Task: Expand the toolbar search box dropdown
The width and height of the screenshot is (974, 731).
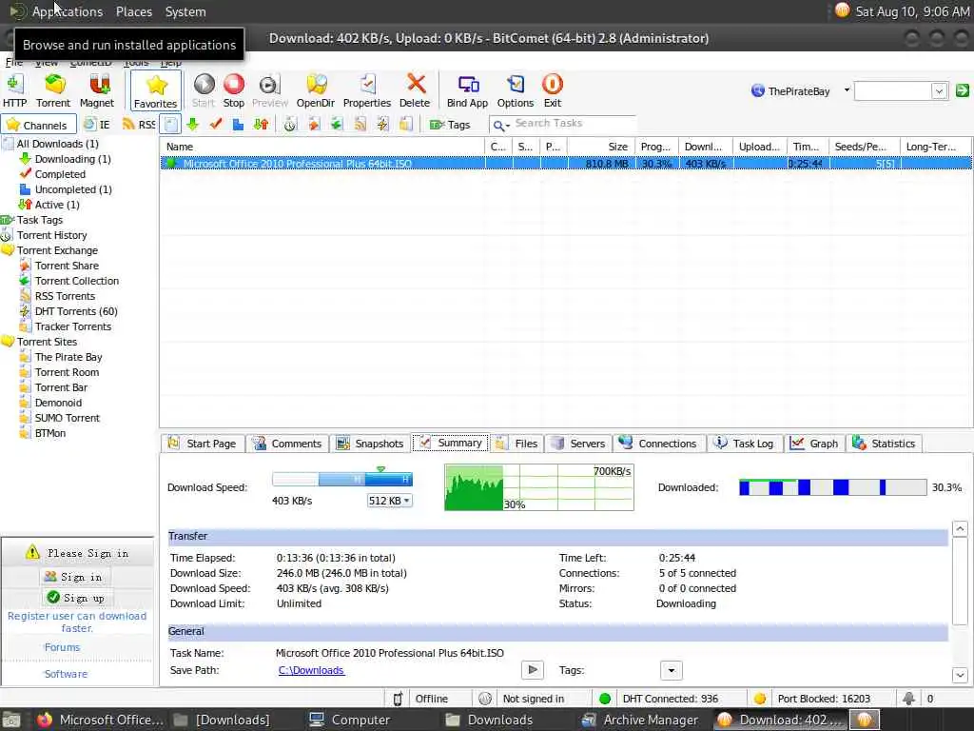Action: 939,90
